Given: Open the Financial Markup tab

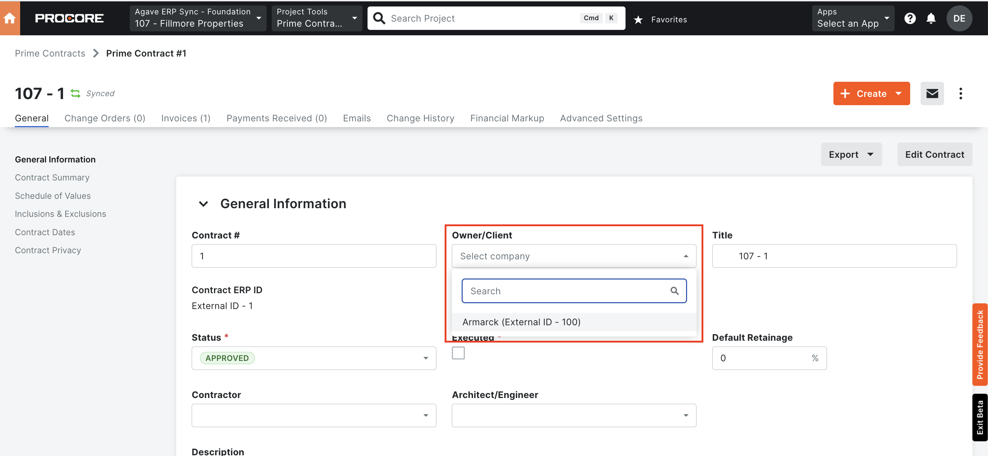Looking at the screenshot, I should click(x=507, y=118).
